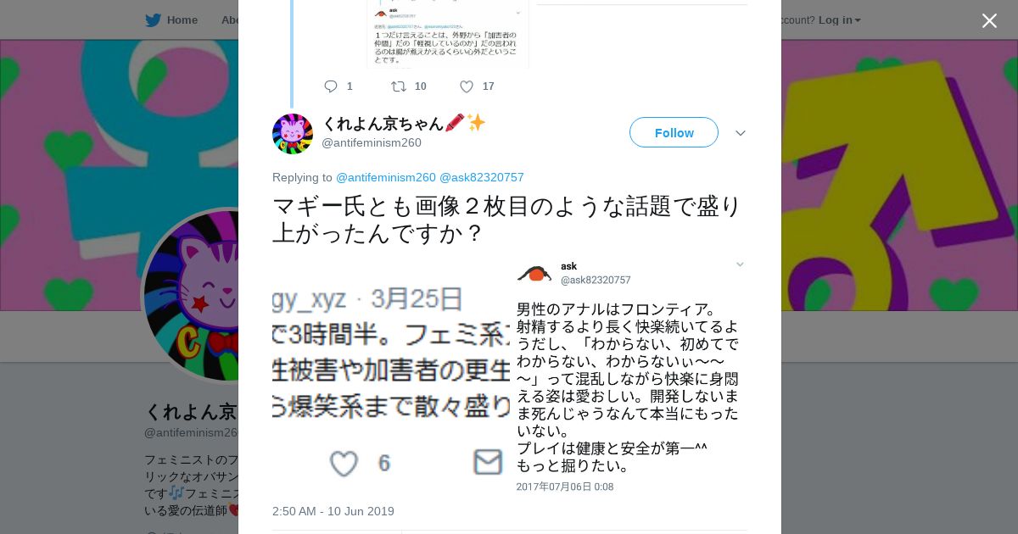
Task: Open the right attached ask tweet screenshot
Action: coord(629,379)
